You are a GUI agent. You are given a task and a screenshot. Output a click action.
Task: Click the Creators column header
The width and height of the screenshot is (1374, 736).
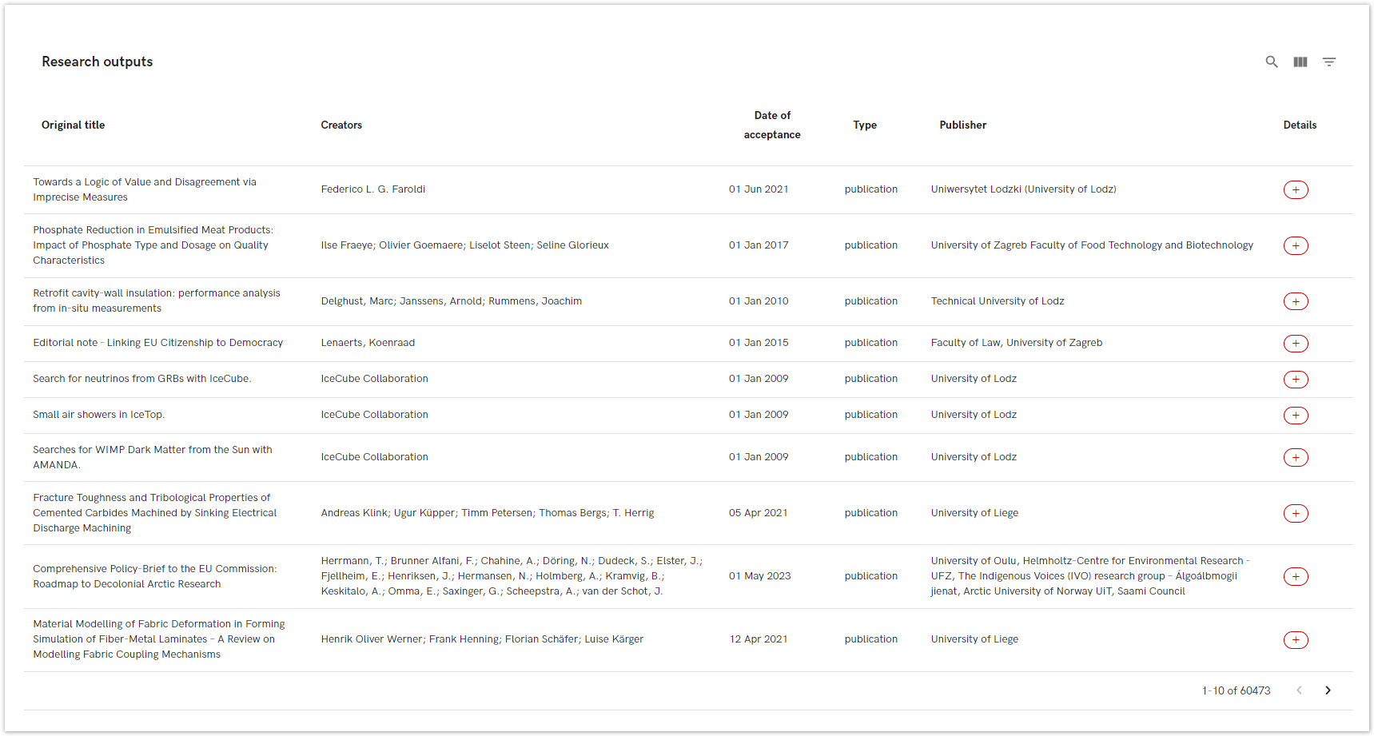341,125
